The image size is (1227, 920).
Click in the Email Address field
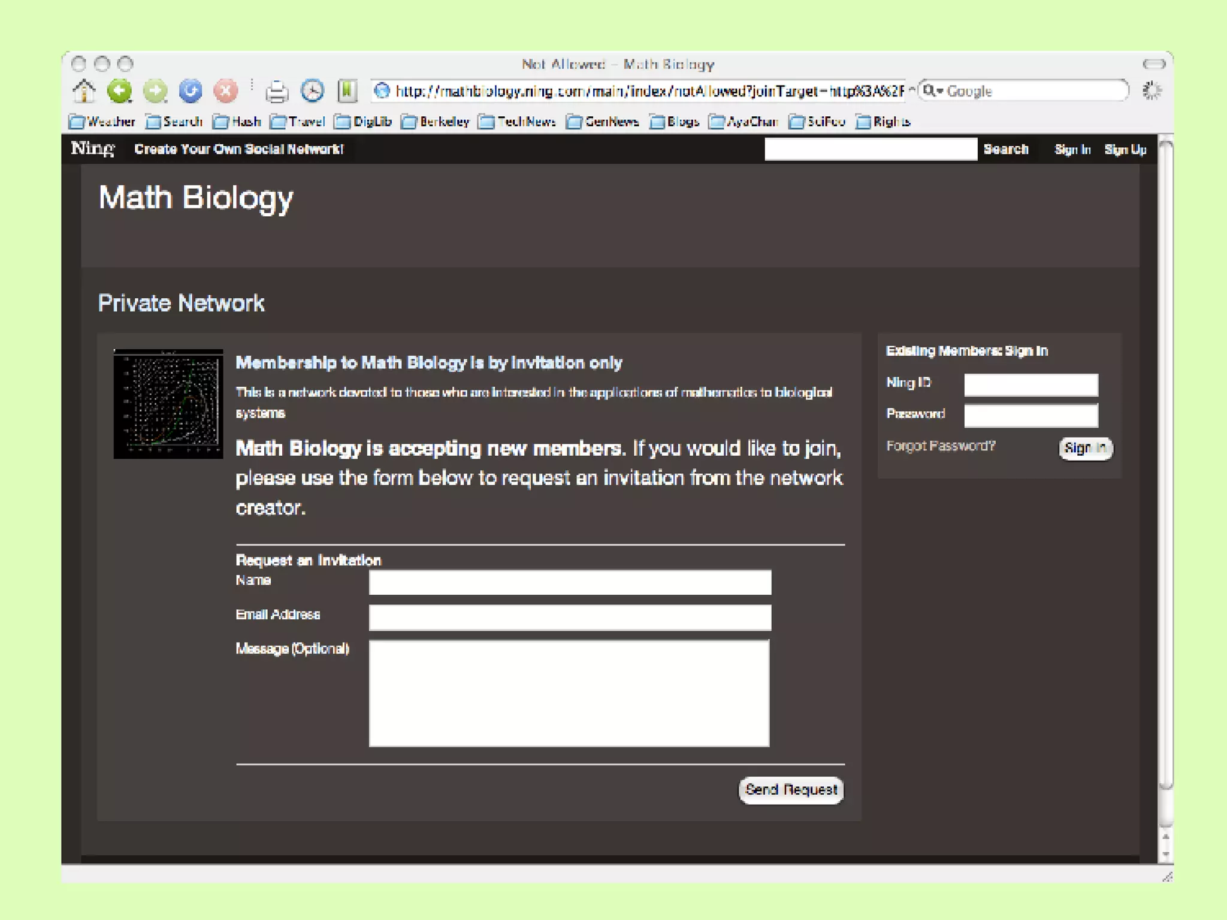pyautogui.click(x=570, y=617)
